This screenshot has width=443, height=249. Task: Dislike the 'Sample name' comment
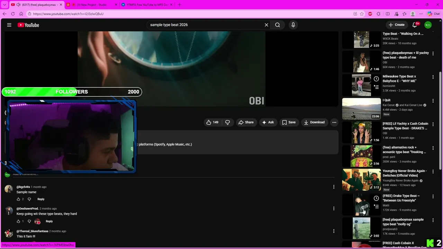click(x=29, y=199)
